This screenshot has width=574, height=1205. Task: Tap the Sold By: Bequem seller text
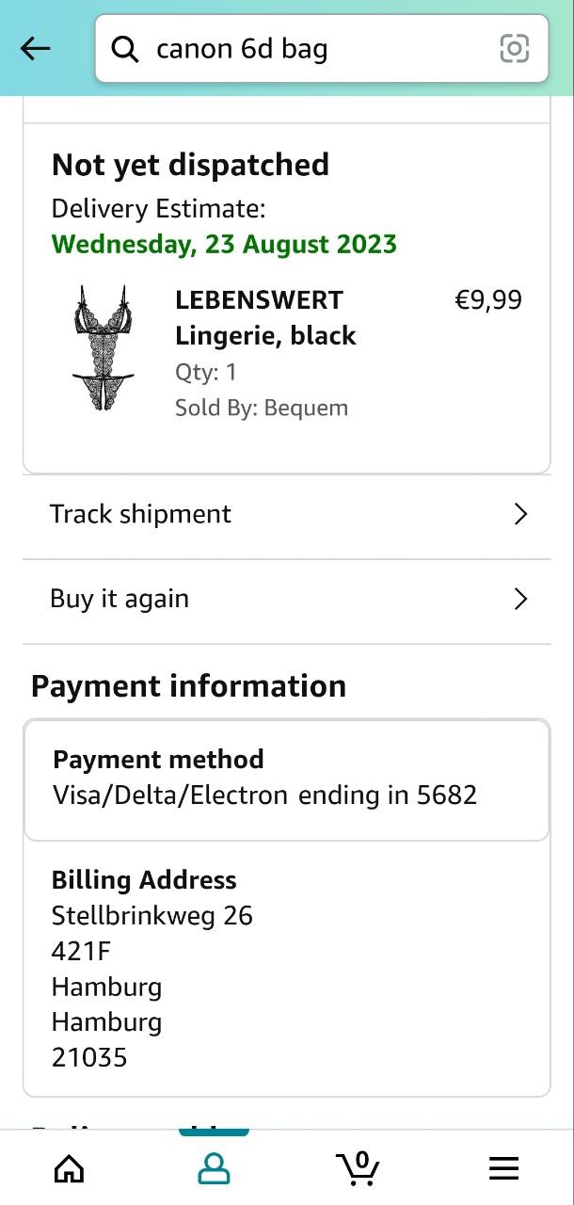(x=262, y=408)
